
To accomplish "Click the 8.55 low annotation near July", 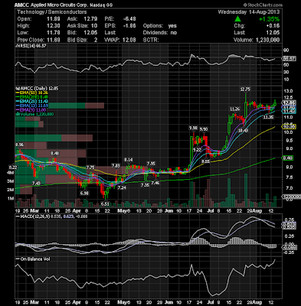I will tap(205, 161).
